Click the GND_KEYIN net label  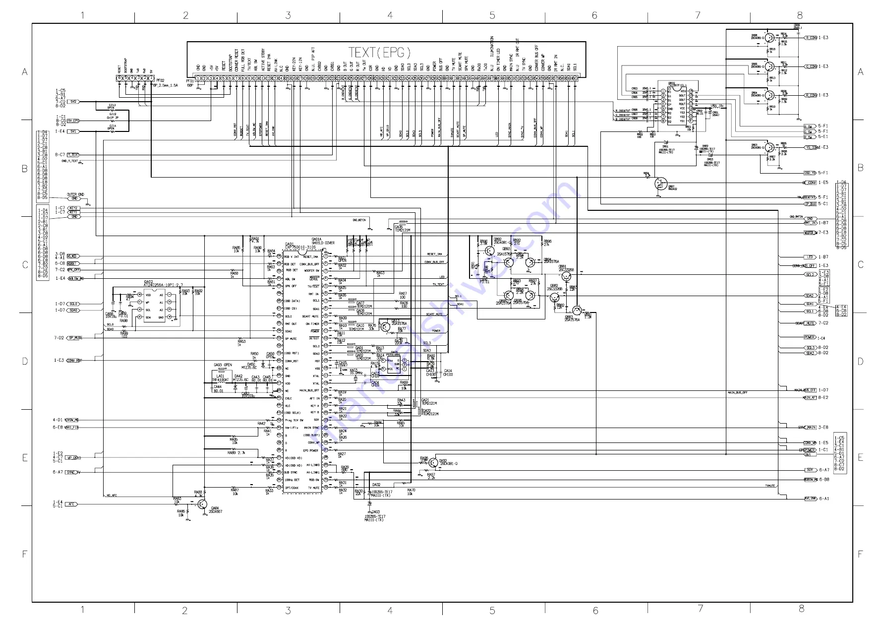click(x=359, y=220)
